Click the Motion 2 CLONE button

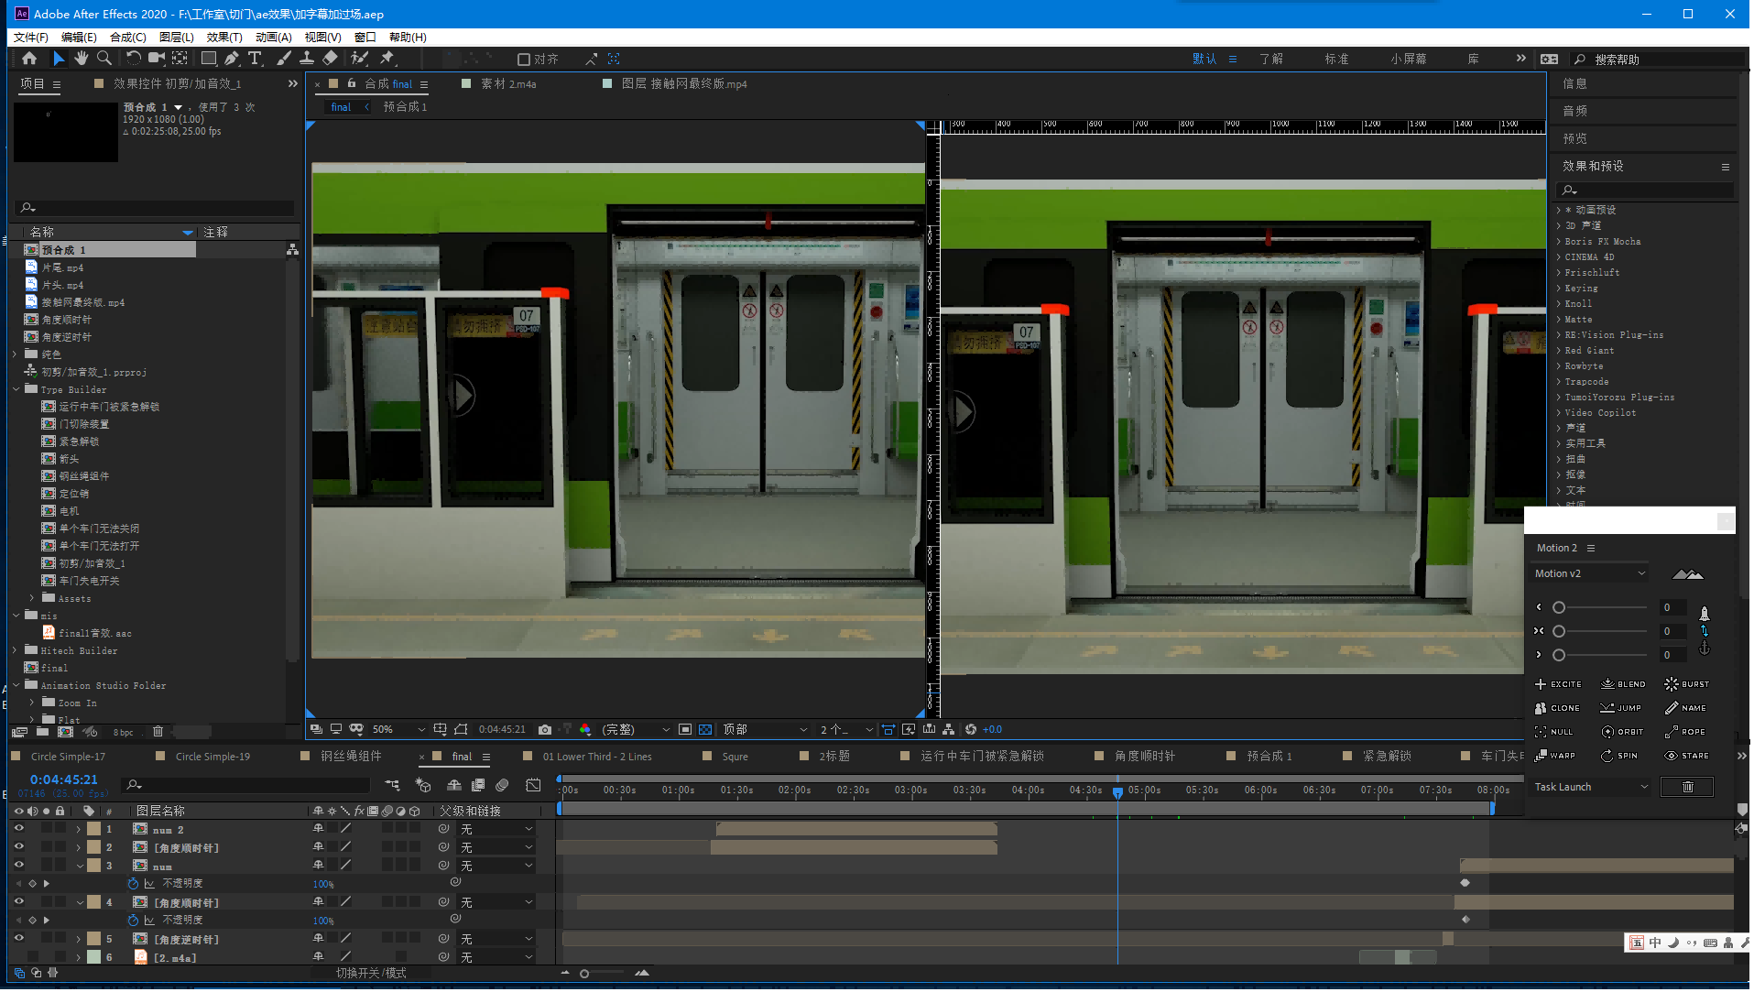click(1557, 708)
